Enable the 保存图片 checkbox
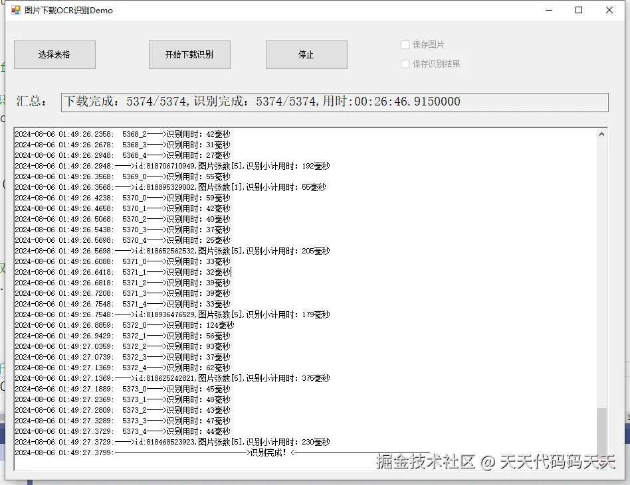Viewport: 630px width, 485px height. tap(405, 44)
